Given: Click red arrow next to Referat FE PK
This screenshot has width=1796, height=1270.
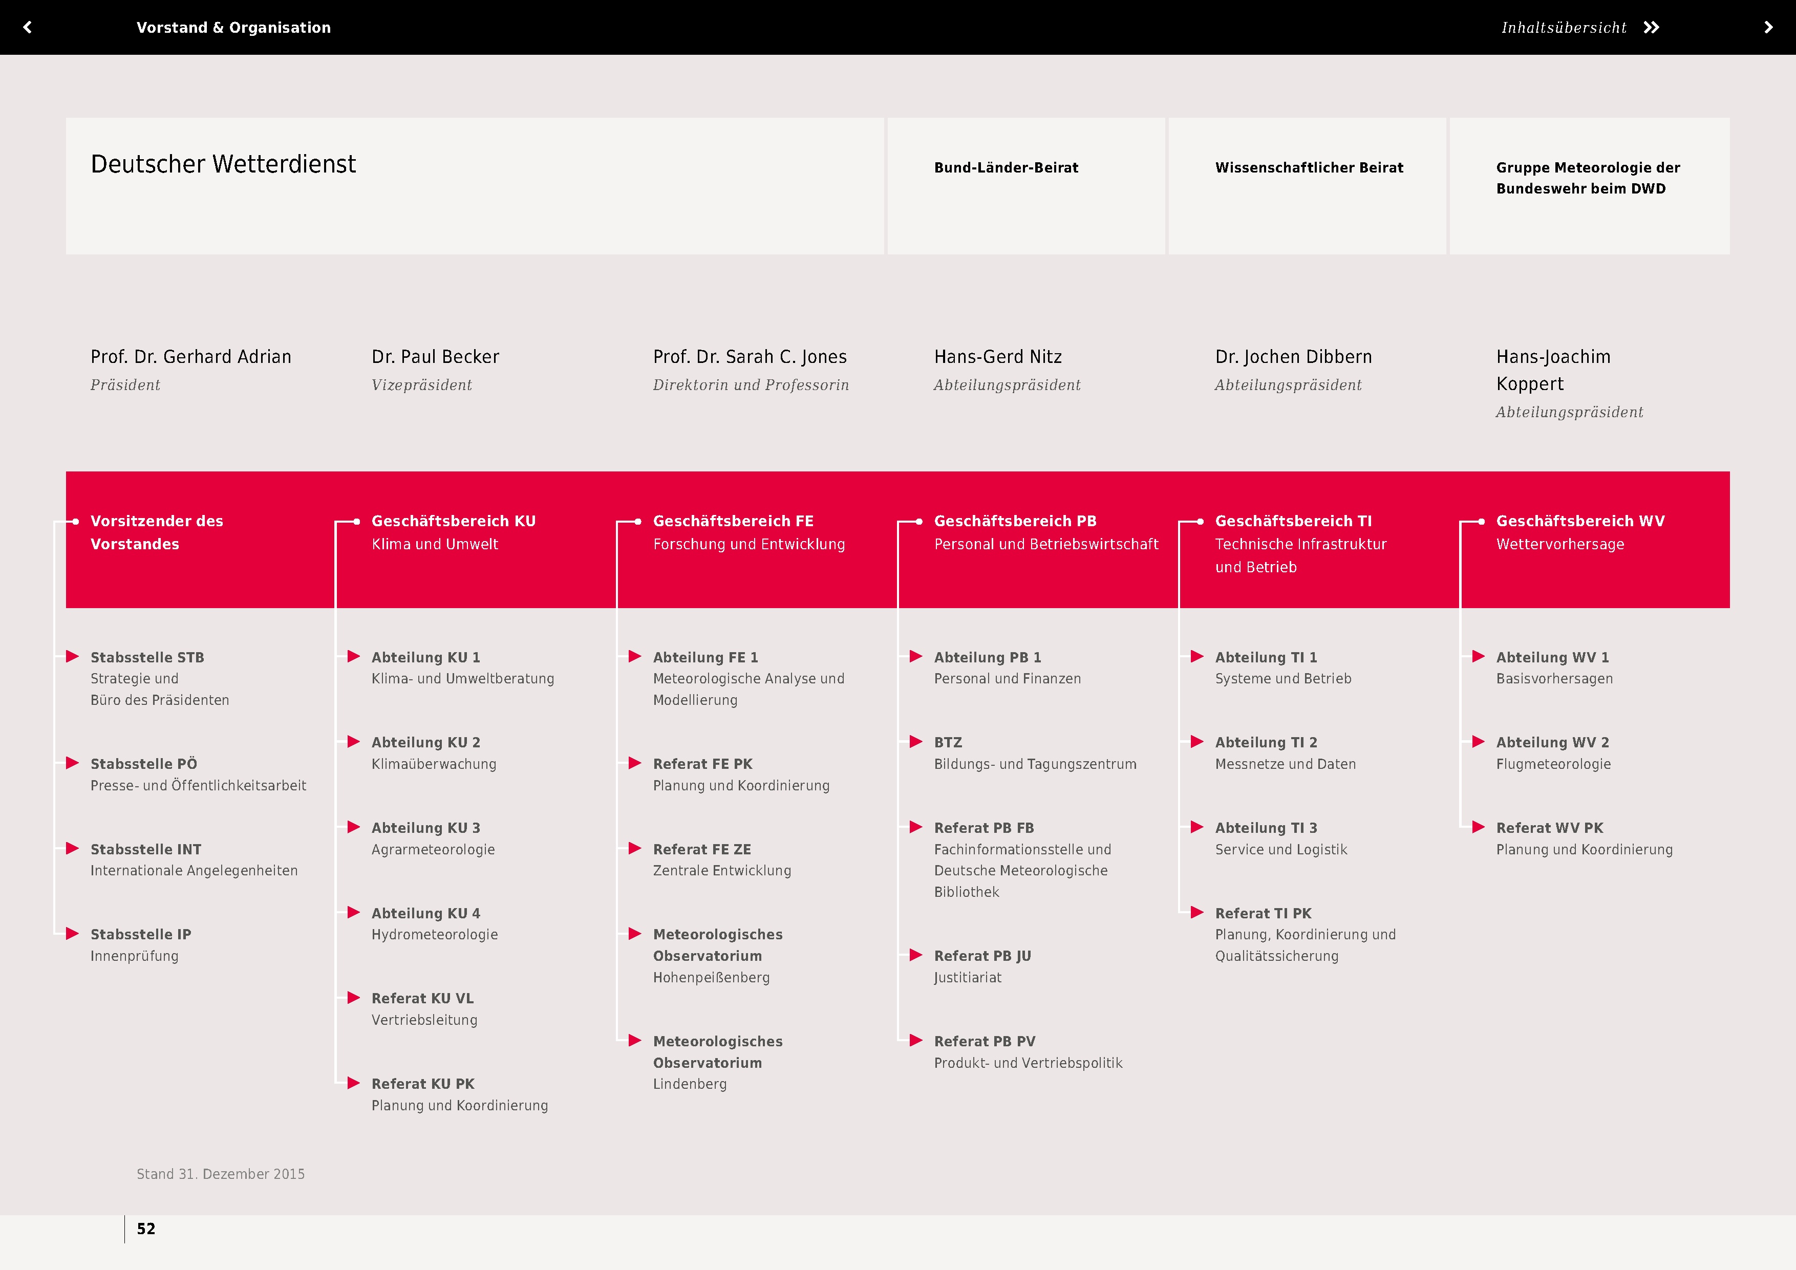Looking at the screenshot, I should point(635,763).
